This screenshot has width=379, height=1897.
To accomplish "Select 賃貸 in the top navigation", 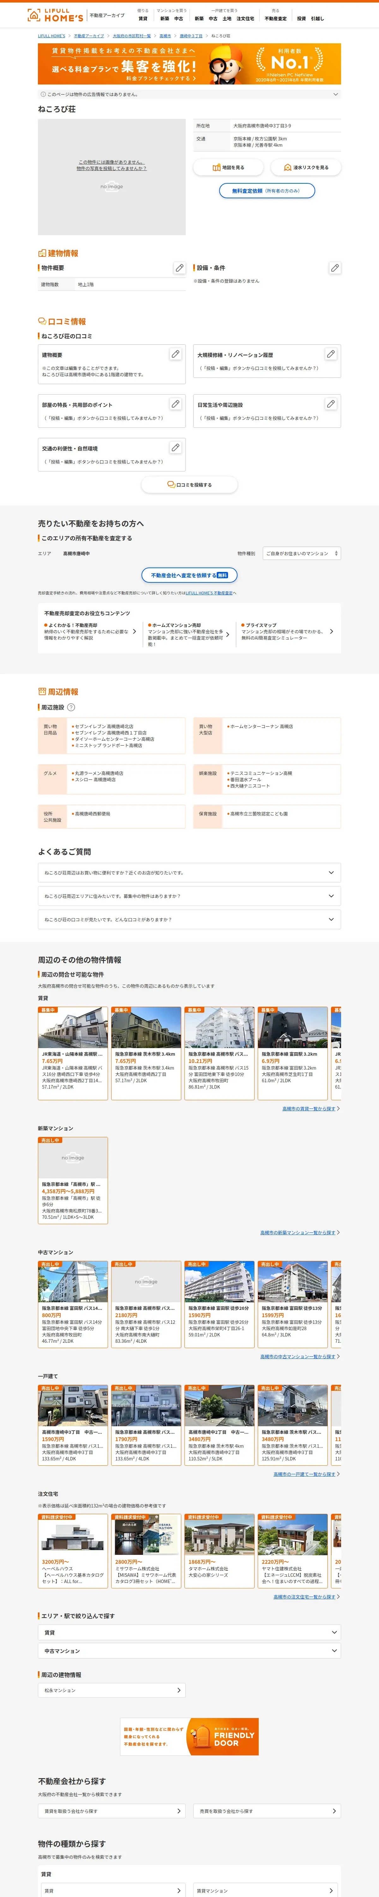I will (143, 18).
